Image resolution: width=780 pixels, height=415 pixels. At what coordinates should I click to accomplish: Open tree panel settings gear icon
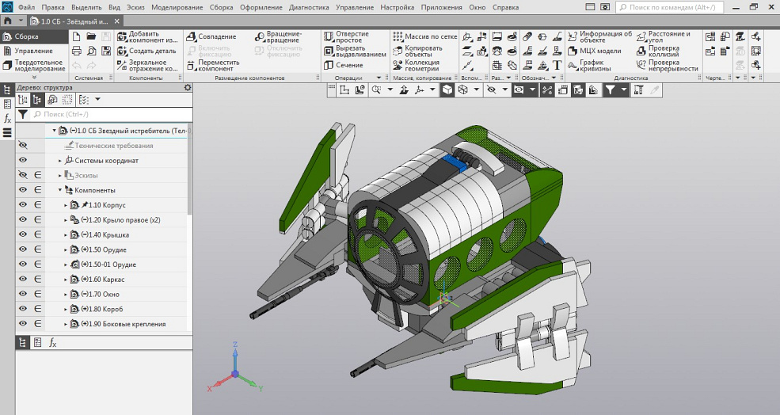(188, 88)
